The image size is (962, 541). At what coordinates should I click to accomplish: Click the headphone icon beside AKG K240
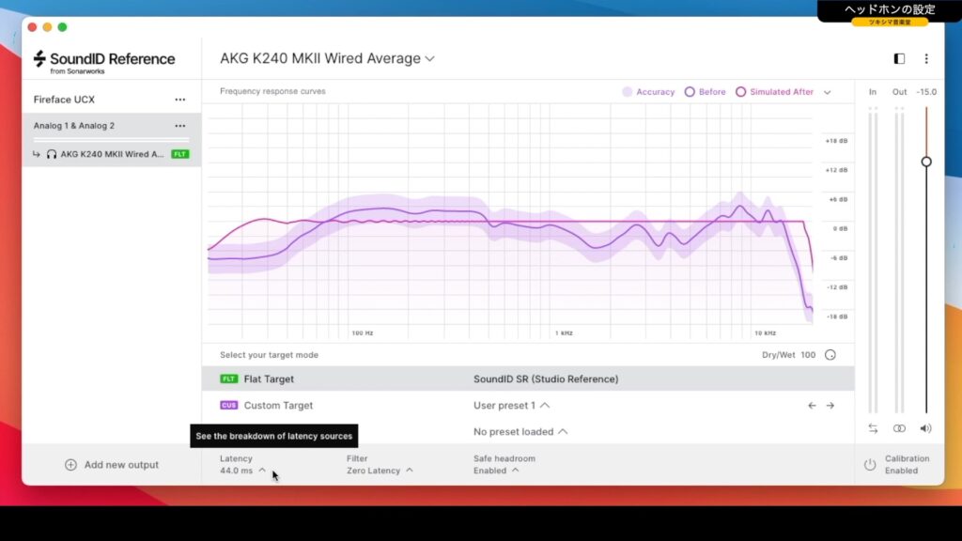click(x=52, y=154)
